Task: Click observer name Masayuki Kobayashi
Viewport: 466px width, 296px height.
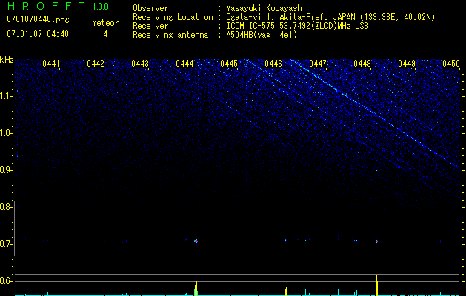Action: coord(266,8)
